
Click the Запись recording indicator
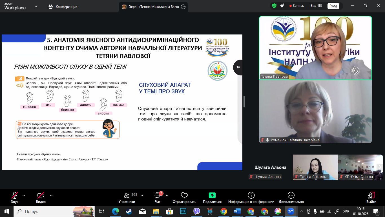pyautogui.click(x=297, y=6)
